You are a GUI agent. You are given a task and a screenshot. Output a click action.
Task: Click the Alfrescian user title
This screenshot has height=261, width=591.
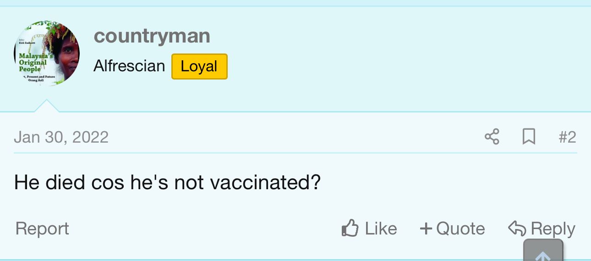129,66
